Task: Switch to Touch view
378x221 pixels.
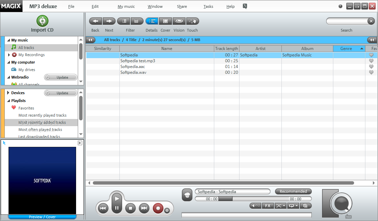Action: pos(192,21)
